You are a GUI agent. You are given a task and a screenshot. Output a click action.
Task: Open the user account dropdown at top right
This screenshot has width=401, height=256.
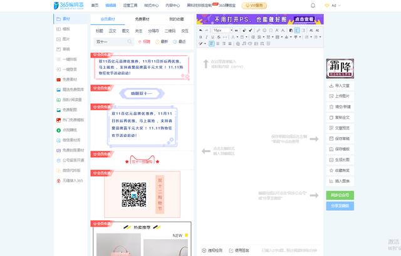pyautogui.click(x=333, y=6)
